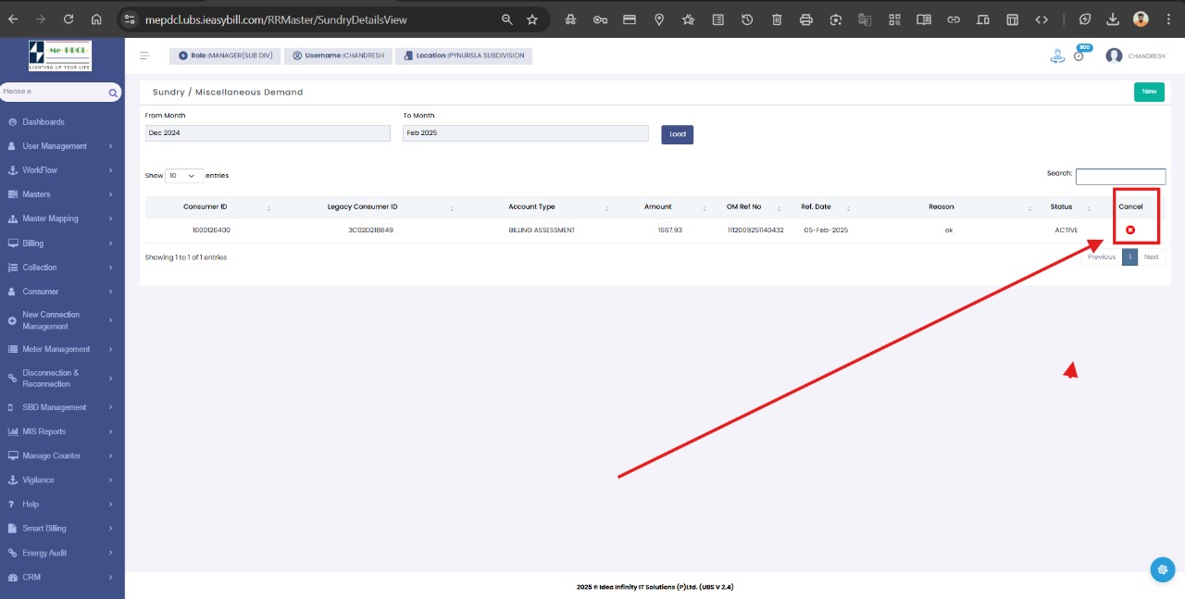Image resolution: width=1185 pixels, height=599 pixels.
Task: Print page using the printer icon
Action: pos(805,19)
